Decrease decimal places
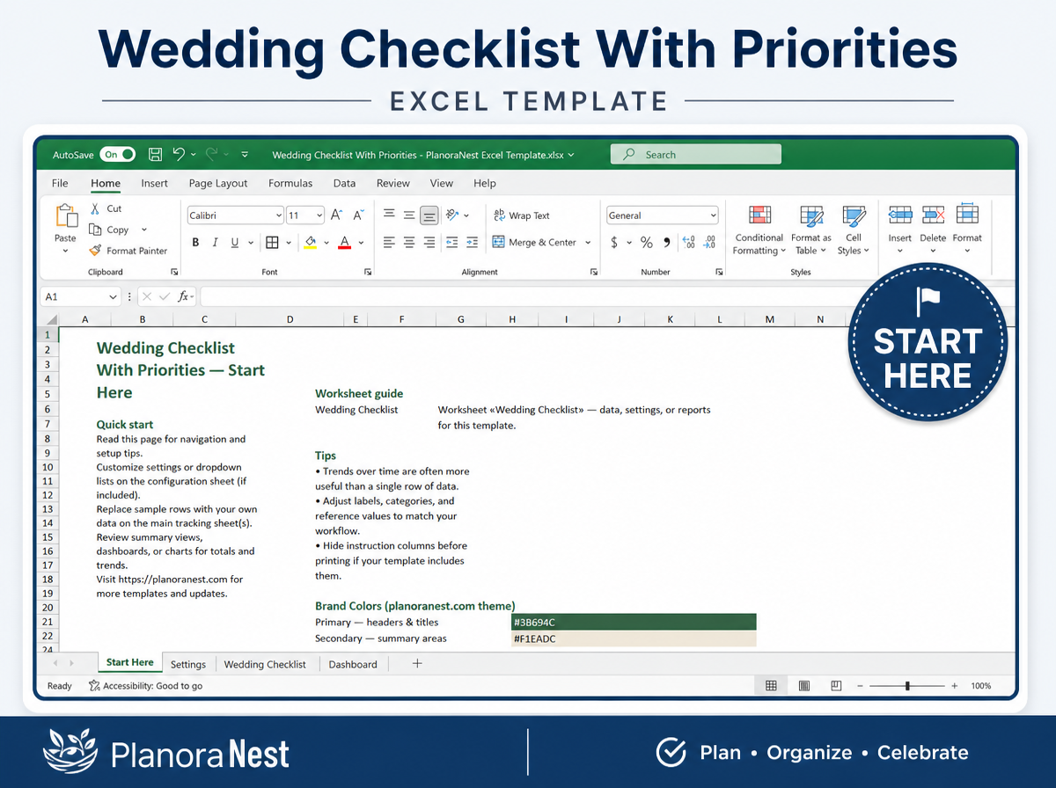This screenshot has height=788, width=1056. (x=710, y=243)
